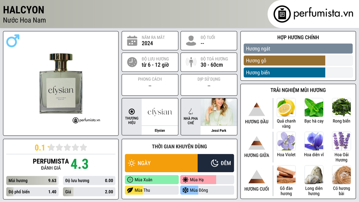Click the Rong biển seaweed image
Viewport: 359px width, 202px height.
(x=341, y=107)
